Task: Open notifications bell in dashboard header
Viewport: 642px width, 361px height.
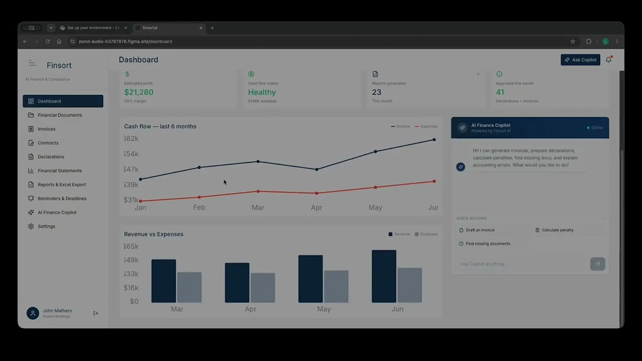Action: point(609,60)
